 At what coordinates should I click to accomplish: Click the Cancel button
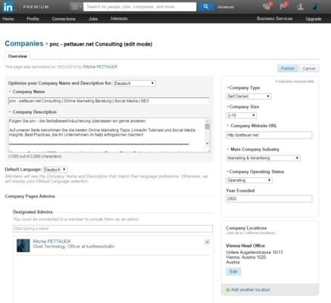309,68
